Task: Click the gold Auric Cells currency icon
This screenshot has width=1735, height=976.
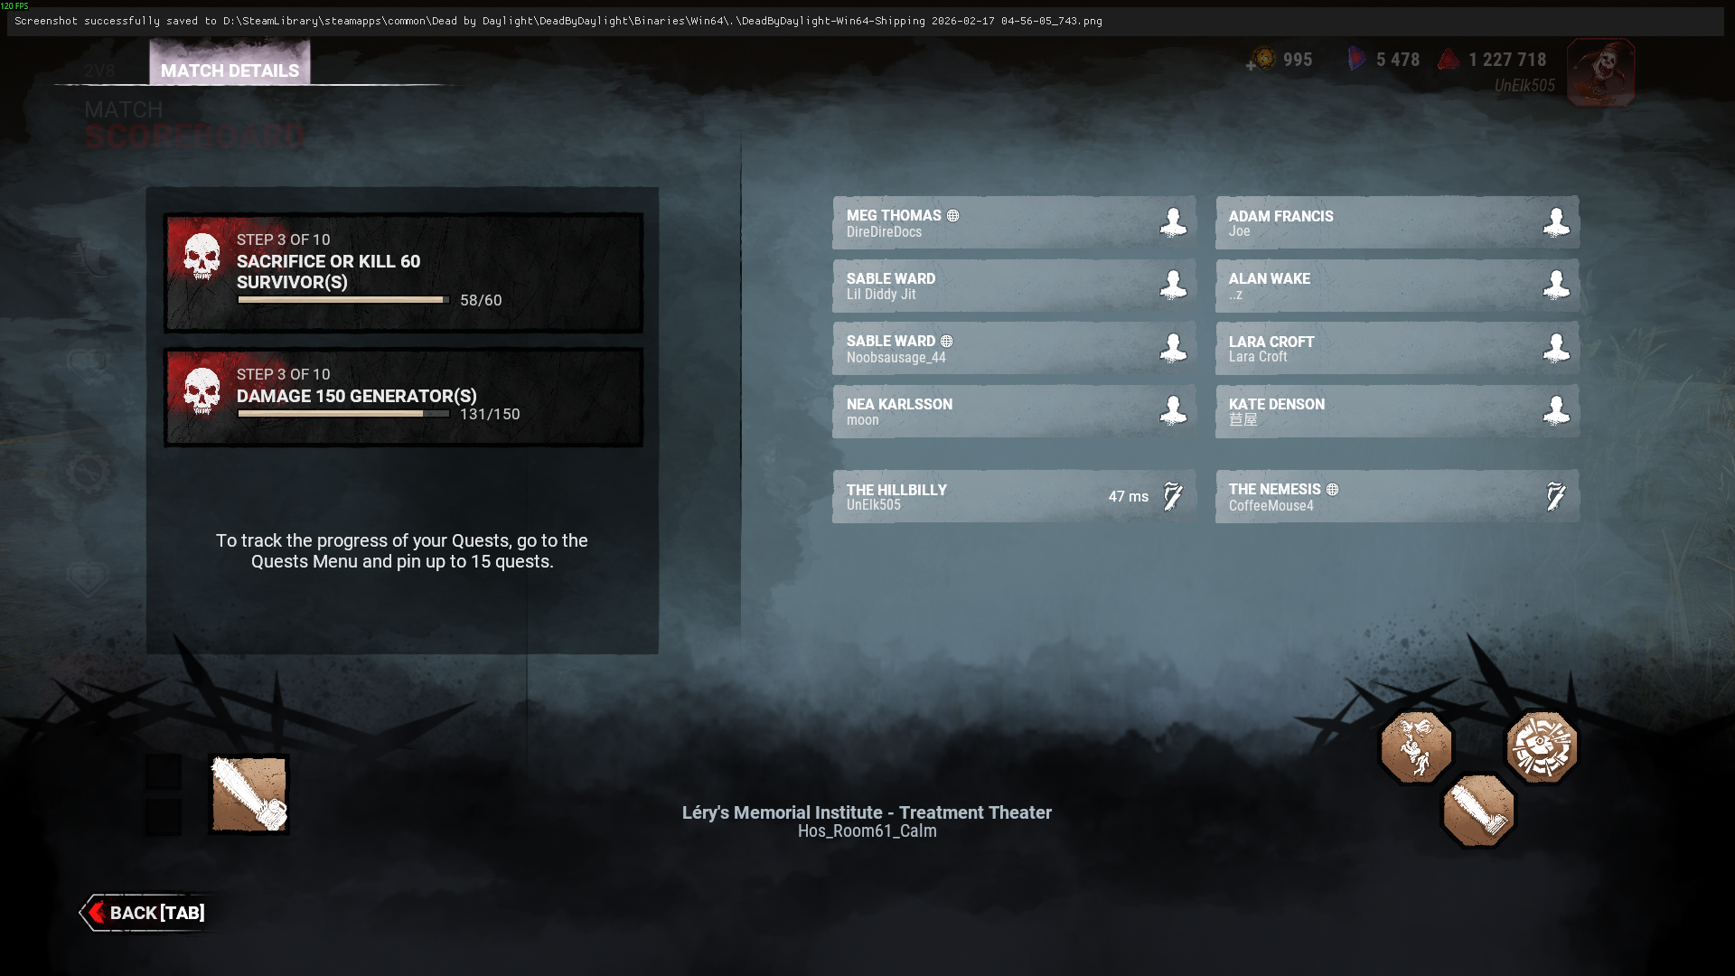Action: click(1264, 60)
